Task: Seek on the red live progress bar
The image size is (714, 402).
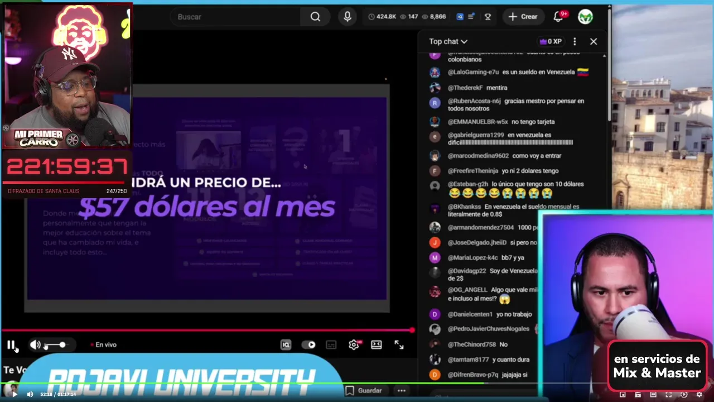Action: pos(208,331)
